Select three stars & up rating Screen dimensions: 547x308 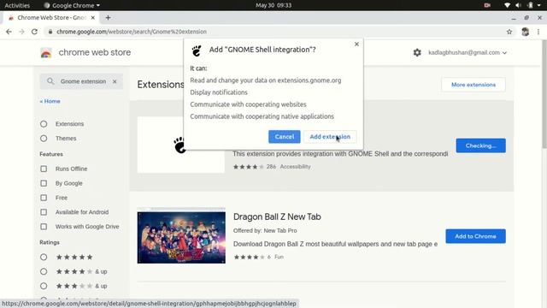pyautogui.click(x=44, y=286)
